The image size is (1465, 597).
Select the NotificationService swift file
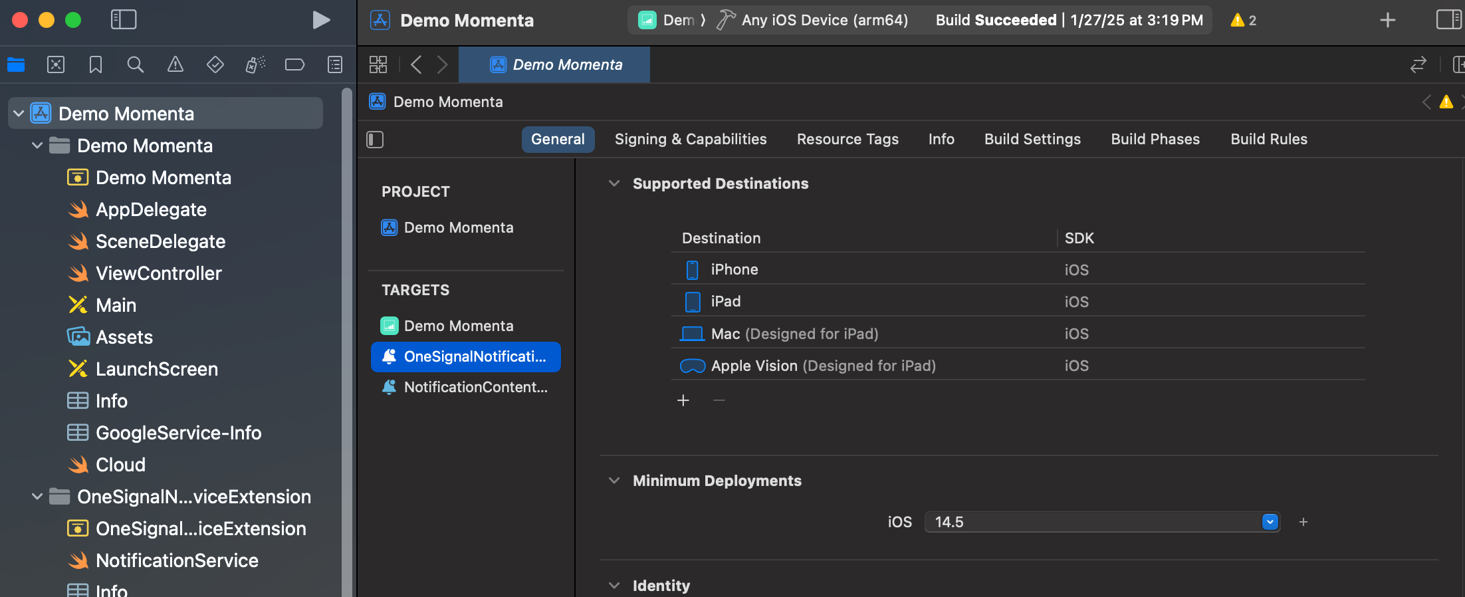coord(177,560)
